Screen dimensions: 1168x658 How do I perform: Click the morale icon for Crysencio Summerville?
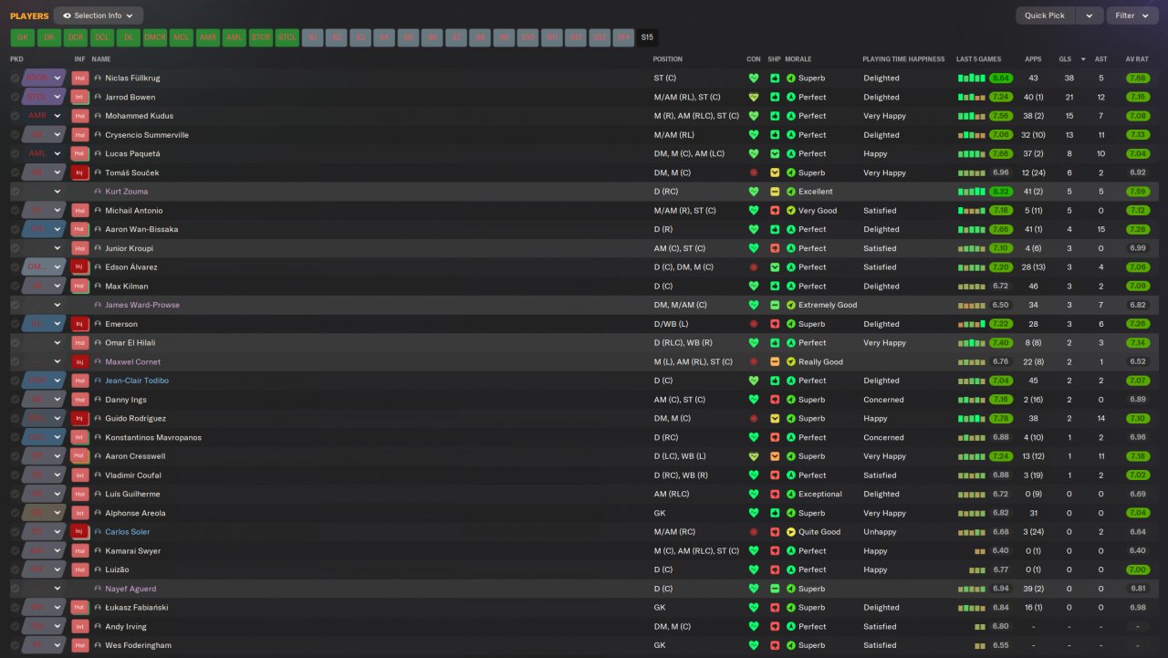pos(791,135)
